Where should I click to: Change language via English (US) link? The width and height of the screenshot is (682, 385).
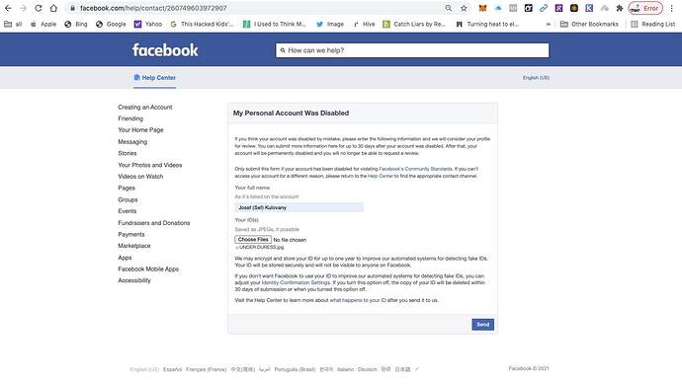[536, 78]
